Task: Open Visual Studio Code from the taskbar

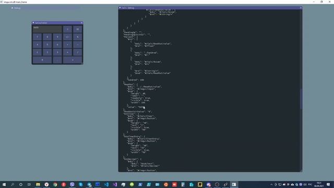Action: pyautogui.click(x=106, y=184)
